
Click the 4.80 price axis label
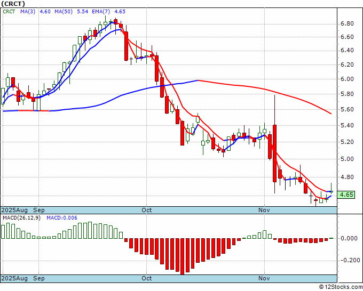(x=347, y=177)
